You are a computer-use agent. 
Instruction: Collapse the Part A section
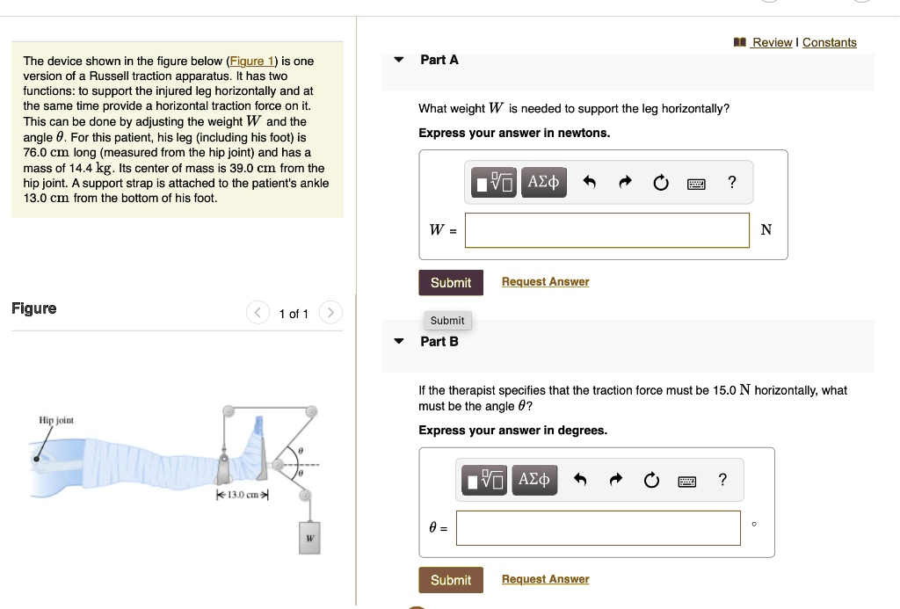[x=399, y=59]
